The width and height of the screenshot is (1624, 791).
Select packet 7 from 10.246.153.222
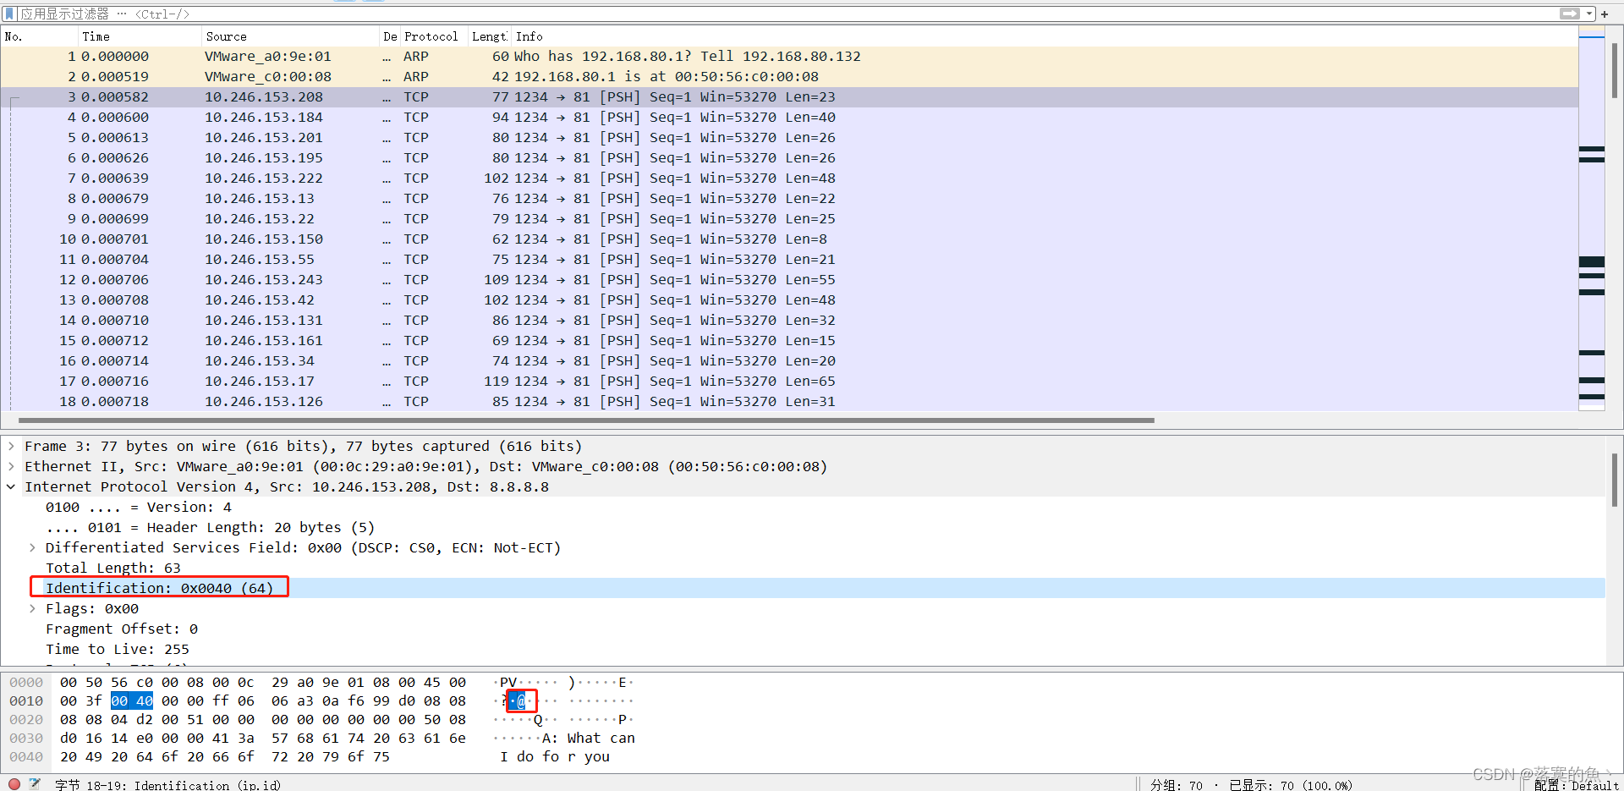[789, 179]
